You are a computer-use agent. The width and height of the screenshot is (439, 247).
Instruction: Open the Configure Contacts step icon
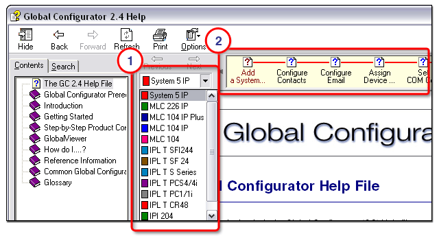click(x=291, y=62)
